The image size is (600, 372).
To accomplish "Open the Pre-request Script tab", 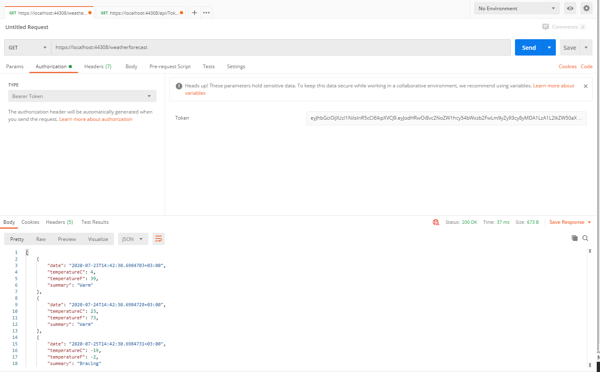I will coord(170,67).
